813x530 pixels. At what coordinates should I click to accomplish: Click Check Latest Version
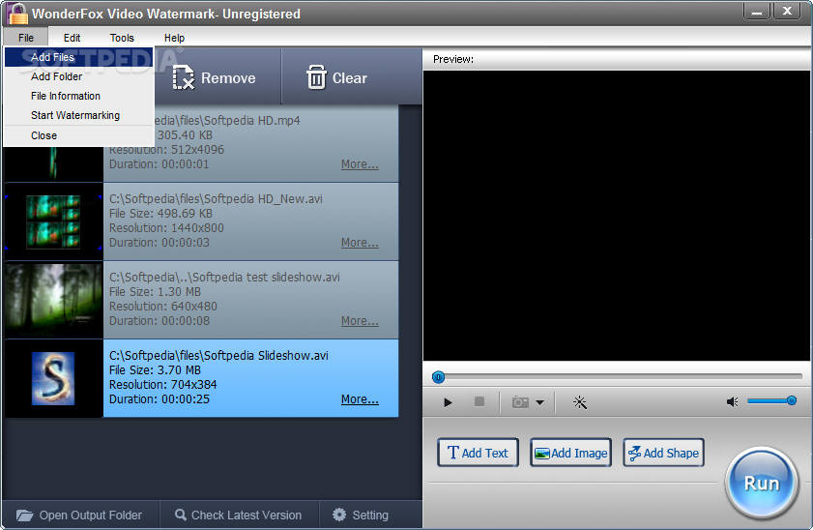tap(239, 515)
